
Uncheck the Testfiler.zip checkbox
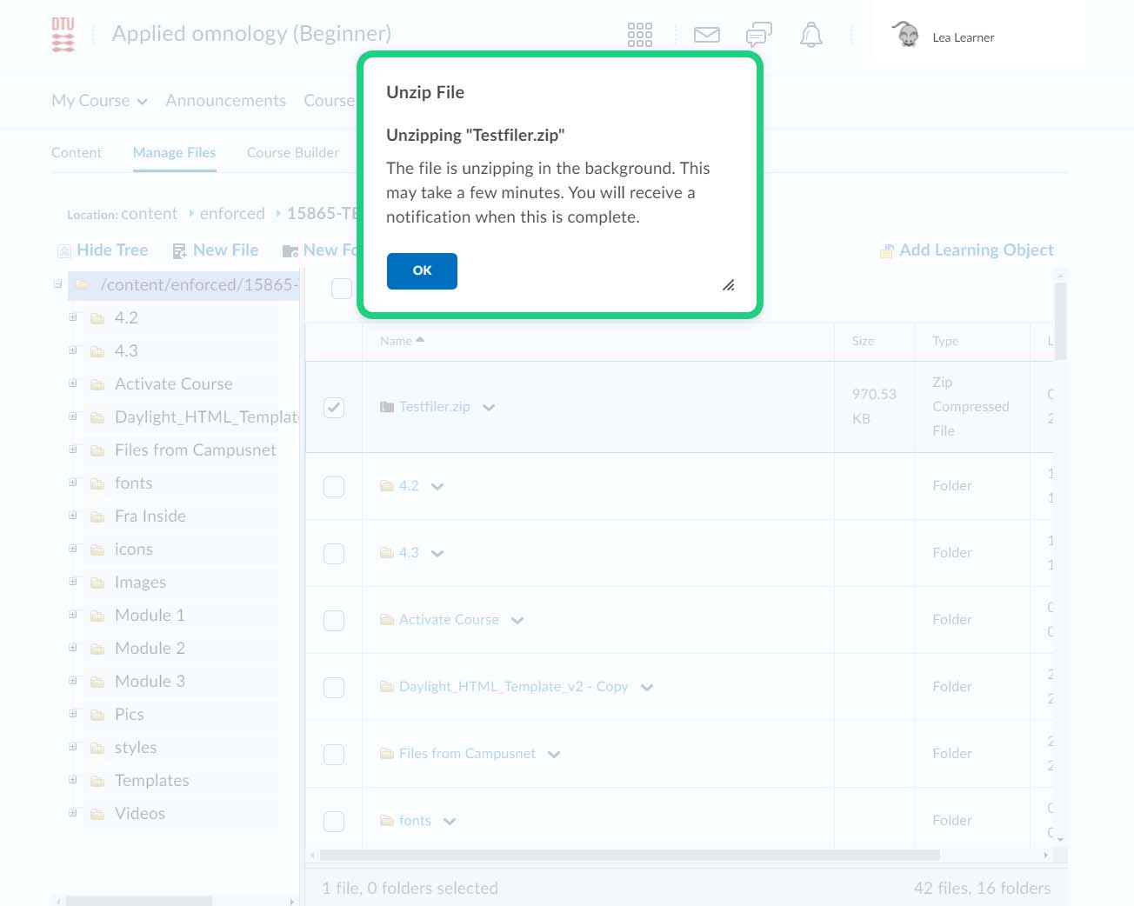(x=334, y=407)
